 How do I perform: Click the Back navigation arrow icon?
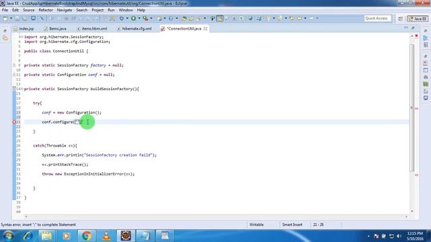pos(299,18)
